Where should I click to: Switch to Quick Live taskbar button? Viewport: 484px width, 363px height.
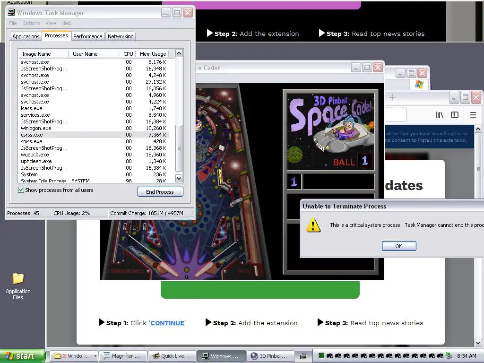coord(172,356)
